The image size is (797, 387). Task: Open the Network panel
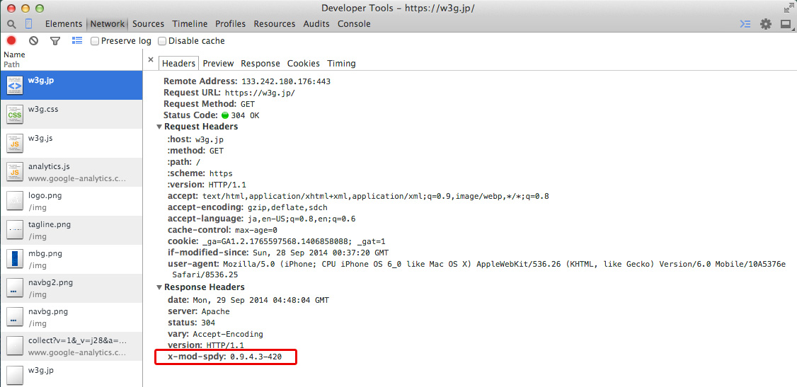pyautogui.click(x=108, y=24)
